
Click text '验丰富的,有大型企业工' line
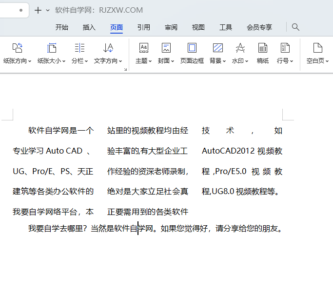(x=147, y=151)
